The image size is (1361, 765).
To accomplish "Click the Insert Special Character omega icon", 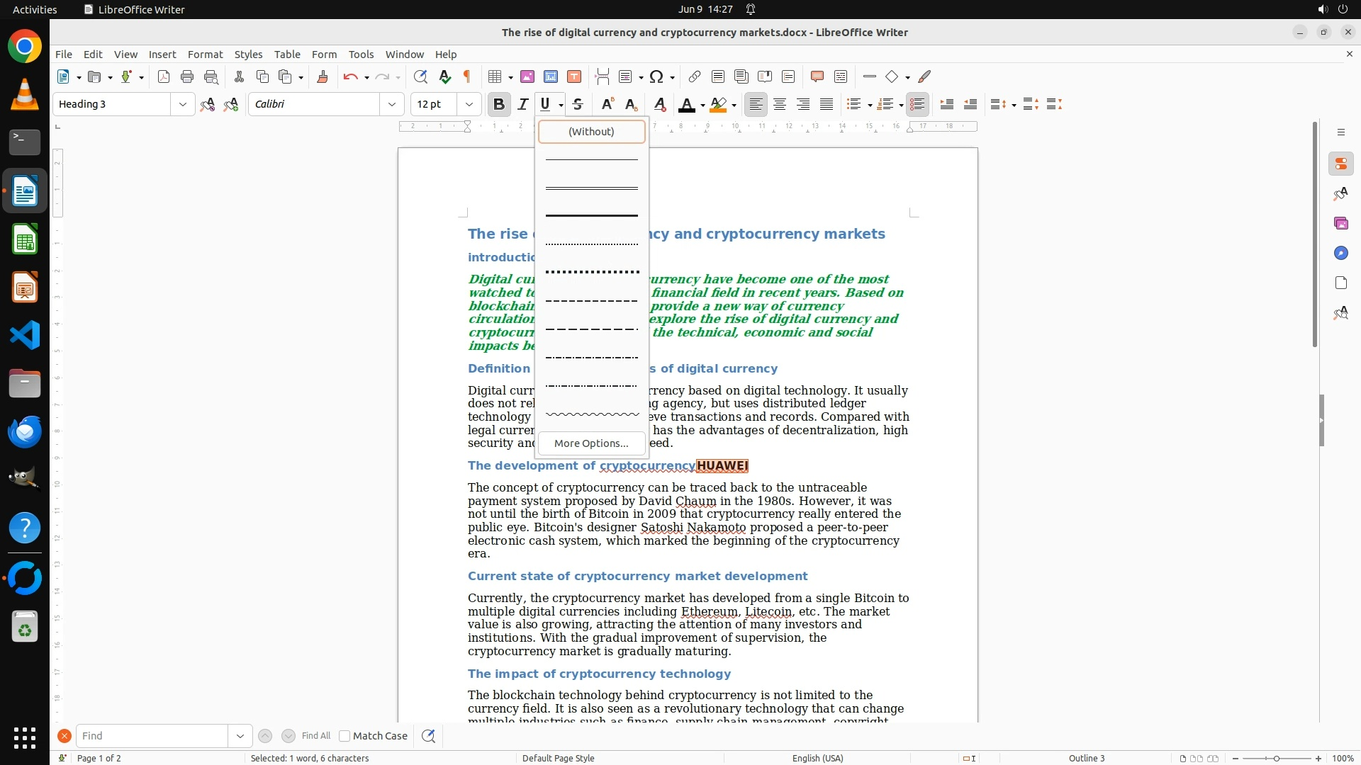I will [656, 76].
